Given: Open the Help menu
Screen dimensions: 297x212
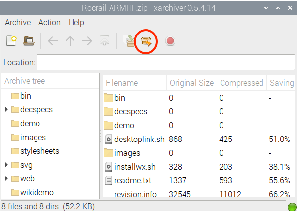Looking at the screenshot, I should point(76,22).
